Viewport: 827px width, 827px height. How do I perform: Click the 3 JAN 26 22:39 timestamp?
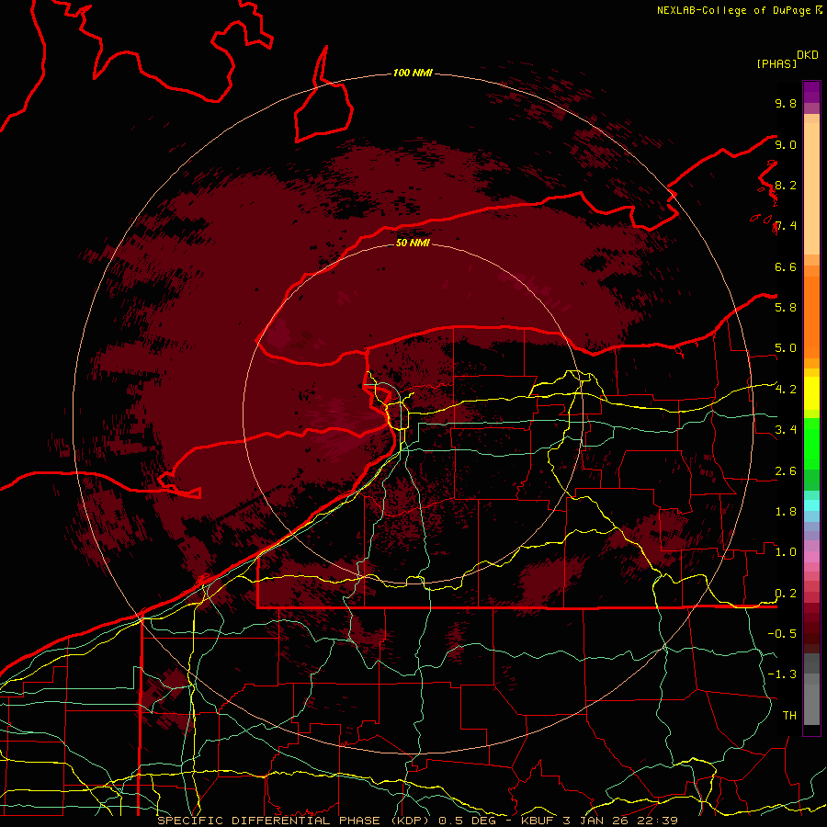coord(620,821)
